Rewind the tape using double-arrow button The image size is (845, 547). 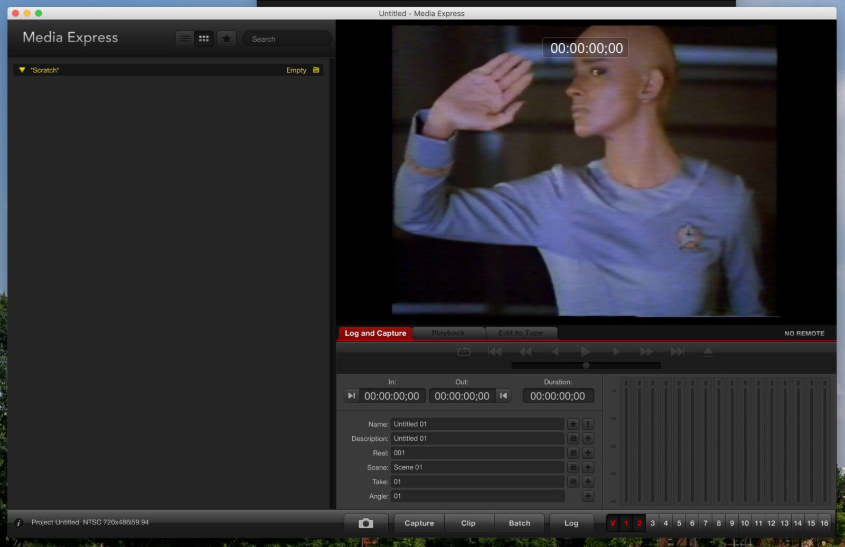click(525, 352)
